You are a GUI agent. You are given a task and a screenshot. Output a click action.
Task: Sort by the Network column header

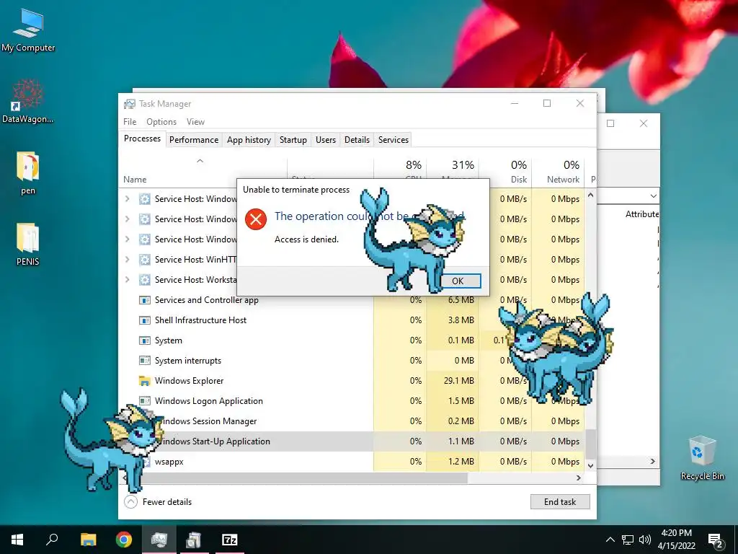[x=563, y=180]
